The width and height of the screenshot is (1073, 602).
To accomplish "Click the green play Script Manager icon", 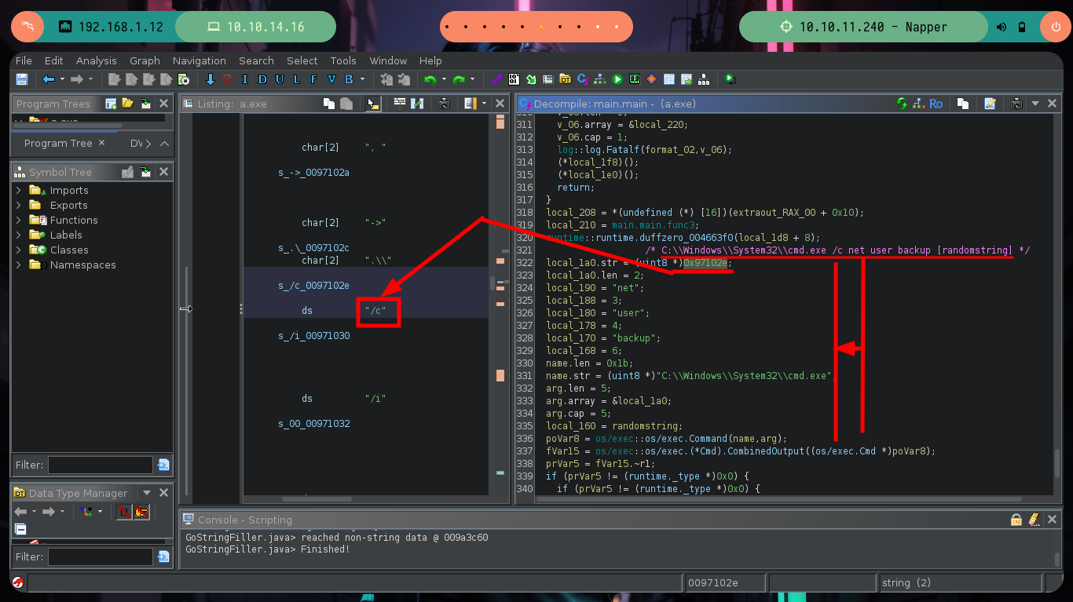I will pyautogui.click(x=617, y=79).
